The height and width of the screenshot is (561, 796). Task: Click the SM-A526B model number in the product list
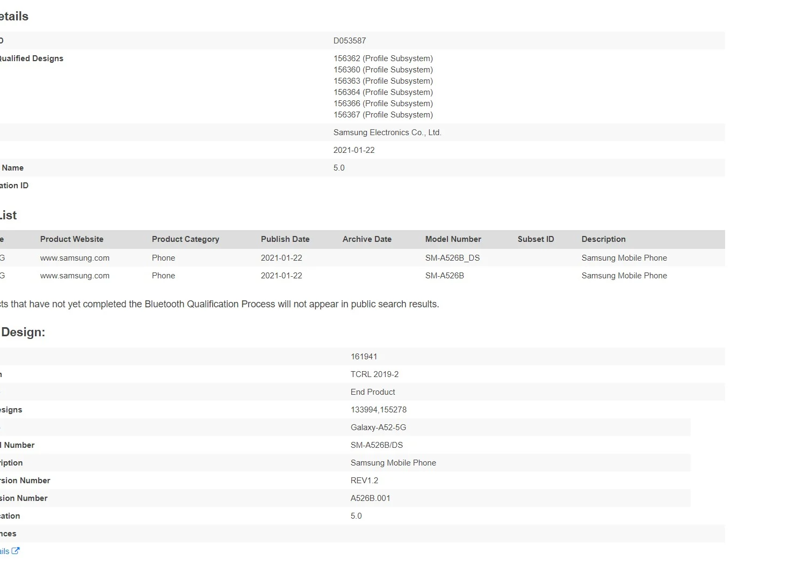[445, 276]
